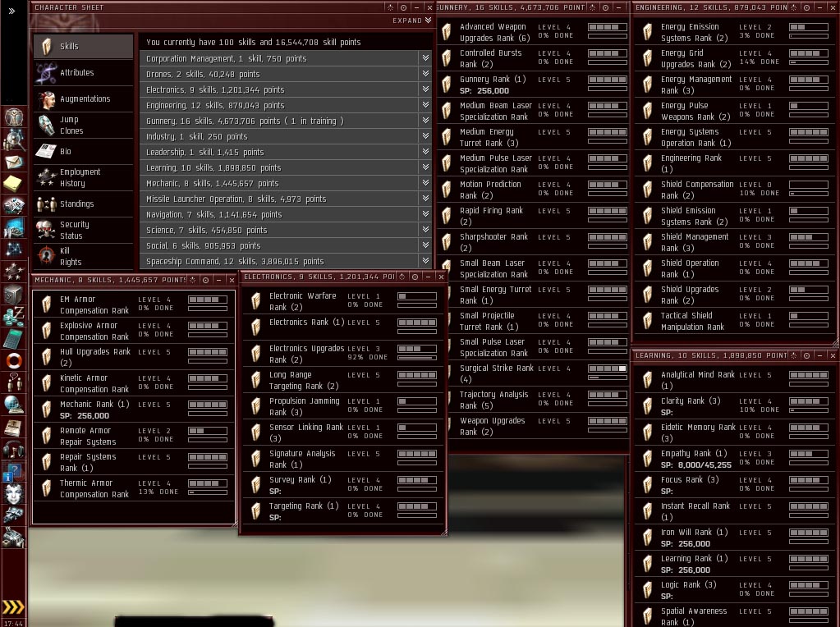Select the Empathy Rank (1) skill row
Screen dimensions: 840x627
pos(735,459)
